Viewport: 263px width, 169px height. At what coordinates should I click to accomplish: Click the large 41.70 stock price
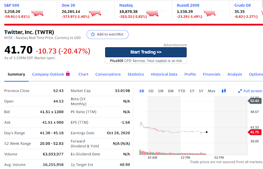18,50
